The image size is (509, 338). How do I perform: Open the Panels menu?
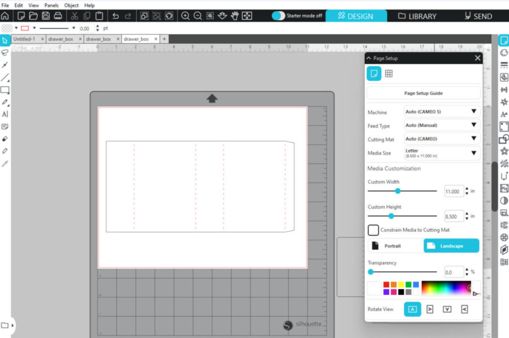click(x=51, y=5)
